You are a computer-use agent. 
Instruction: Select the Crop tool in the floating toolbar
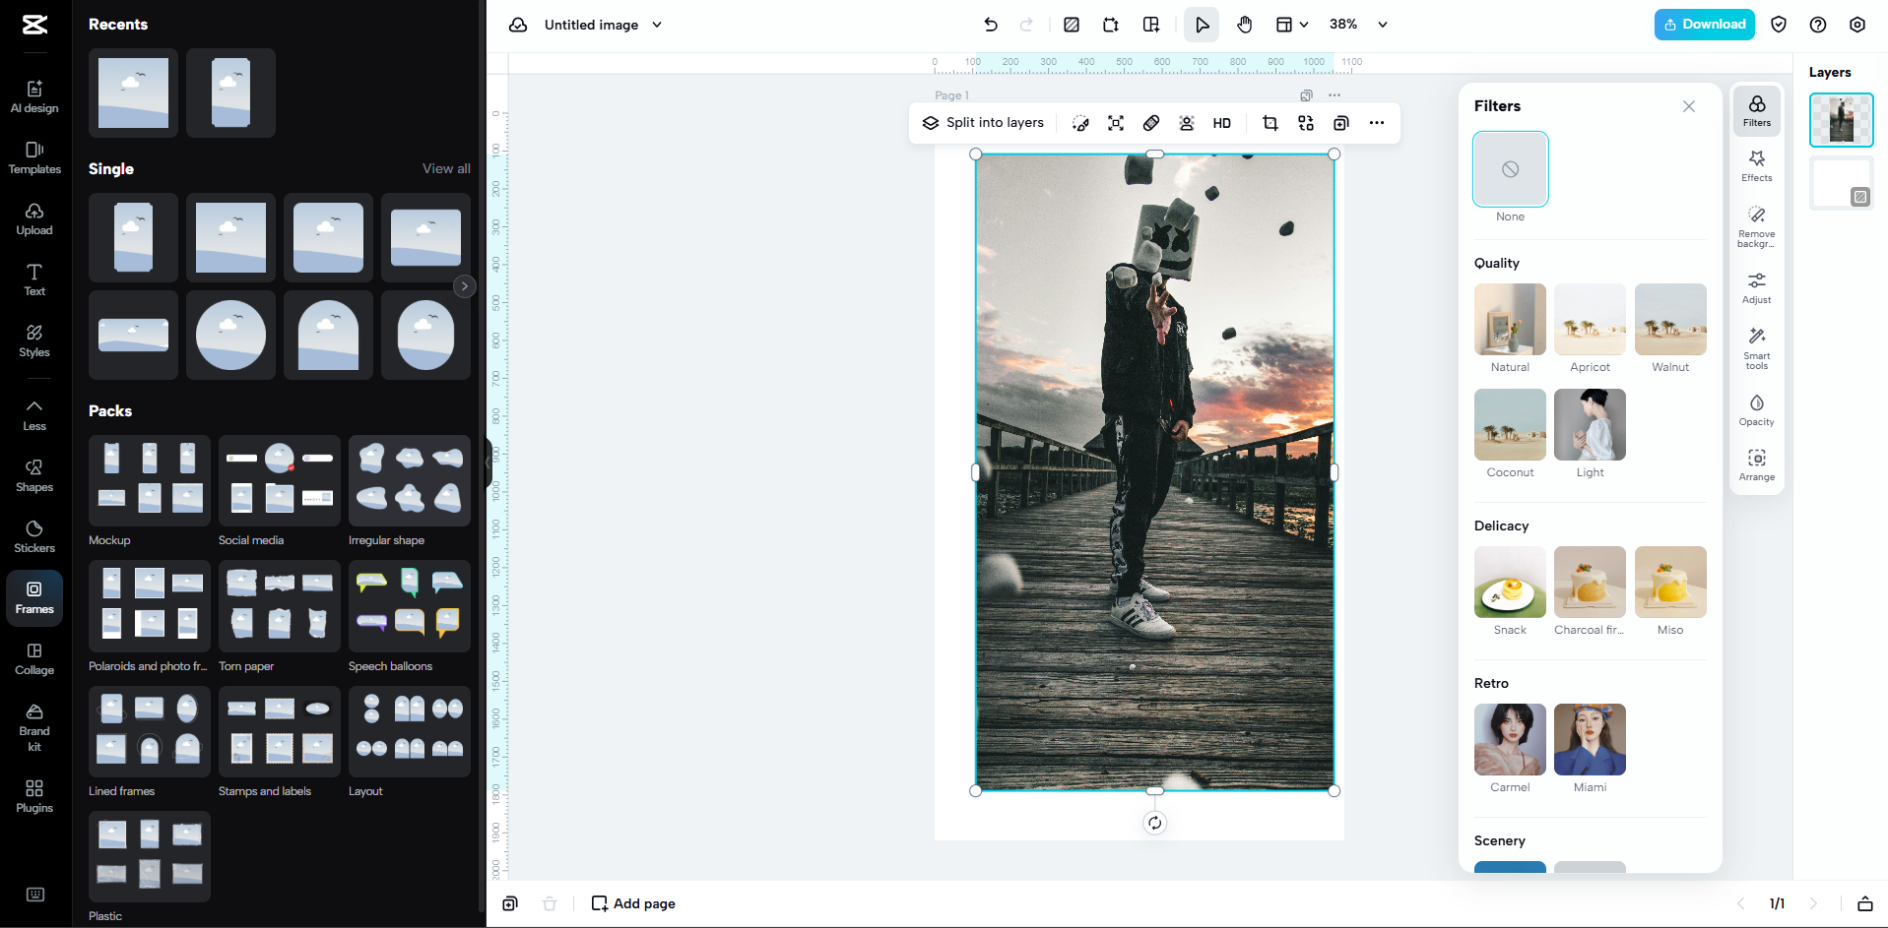pyautogui.click(x=1270, y=123)
